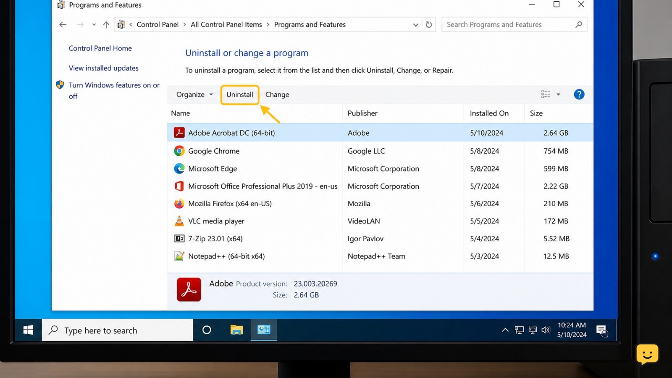Click the Control Panel taskbar button
This screenshot has width=672, height=378.
click(x=264, y=330)
